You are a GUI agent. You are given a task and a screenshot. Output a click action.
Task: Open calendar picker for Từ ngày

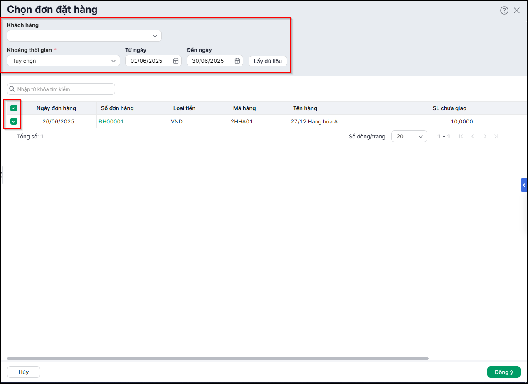click(x=176, y=61)
